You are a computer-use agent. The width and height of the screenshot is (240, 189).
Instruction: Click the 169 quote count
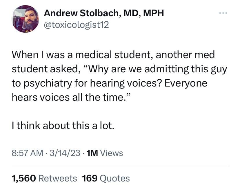point(90,178)
